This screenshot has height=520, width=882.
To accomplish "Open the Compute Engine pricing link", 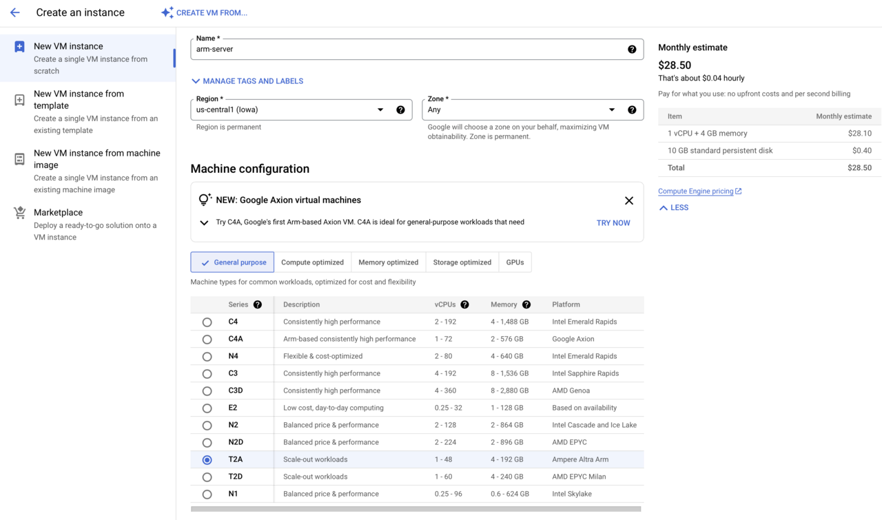I will pos(695,191).
